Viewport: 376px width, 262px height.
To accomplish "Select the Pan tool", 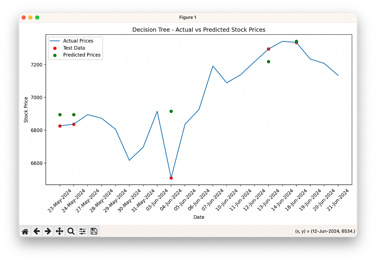I will (59, 231).
